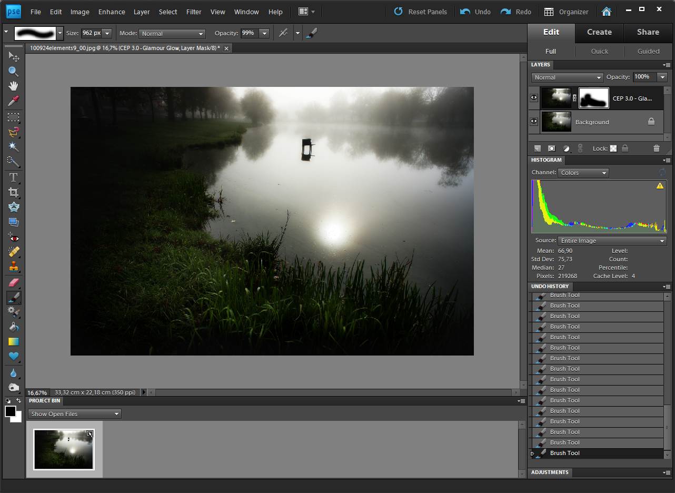
Task: Click the trash icon to delete layer
Action: tap(656, 149)
